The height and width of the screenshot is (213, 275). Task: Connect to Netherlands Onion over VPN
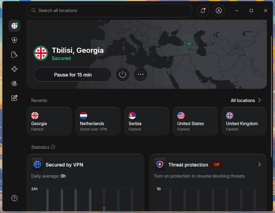[x=98, y=121]
